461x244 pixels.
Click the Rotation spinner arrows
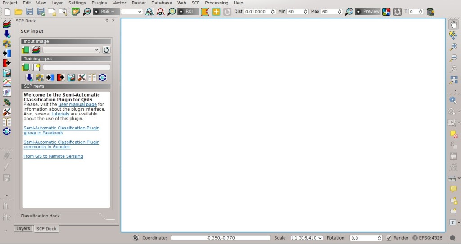pyautogui.click(x=379, y=238)
